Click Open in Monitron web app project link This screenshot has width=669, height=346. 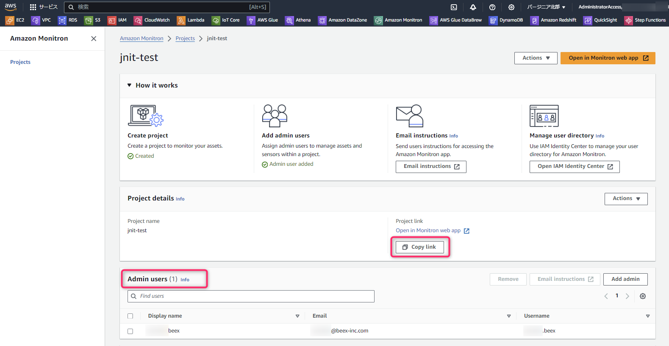[x=433, y=231]
